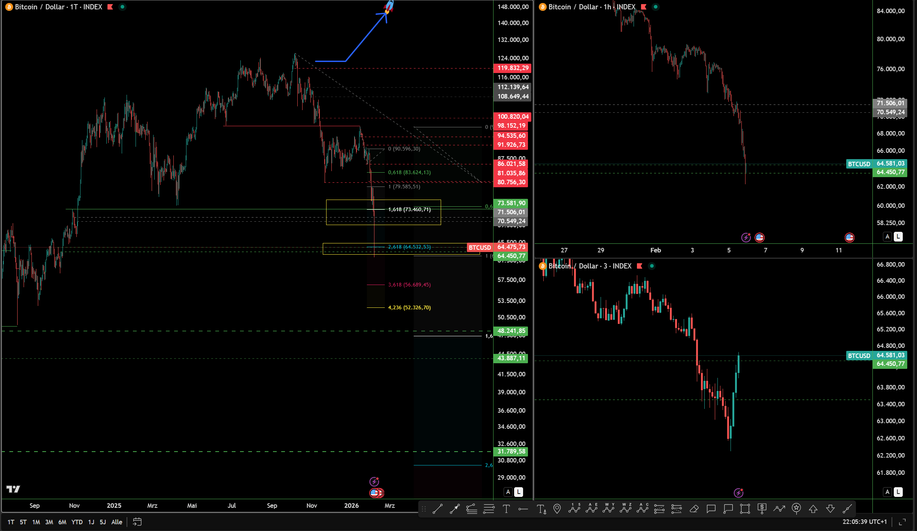Select the Arrow Up marker tool
This screenshot has height=531, width=917.
(x=813, y=509)
